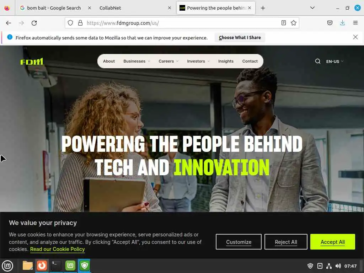This screenshot has width=364, height=273.
Task: Expand the Careers dropdown menu
Action: 168,61
